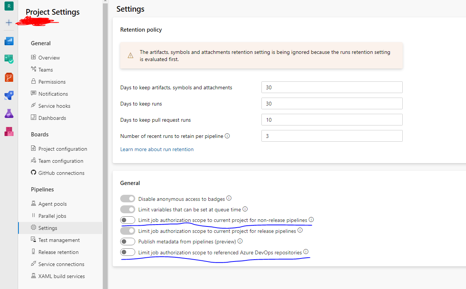Screen dimensions: 466x289
Task: Open the Artifacts hub icon
Action: pos(9,132)
